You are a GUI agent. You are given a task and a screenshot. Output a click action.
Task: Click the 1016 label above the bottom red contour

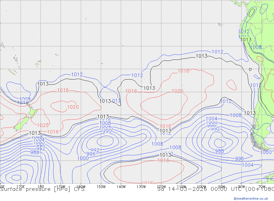coord(163,160)
